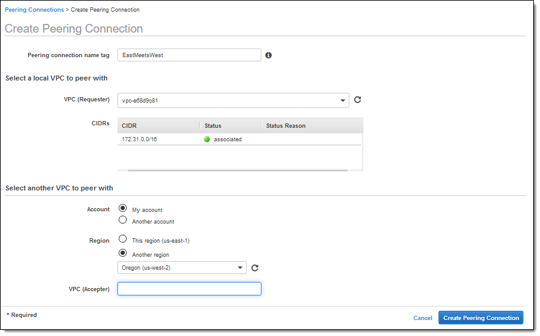Open the Peering Connections breadcrumb link
The height and width of the screenshot is (336, 540).
34,10
